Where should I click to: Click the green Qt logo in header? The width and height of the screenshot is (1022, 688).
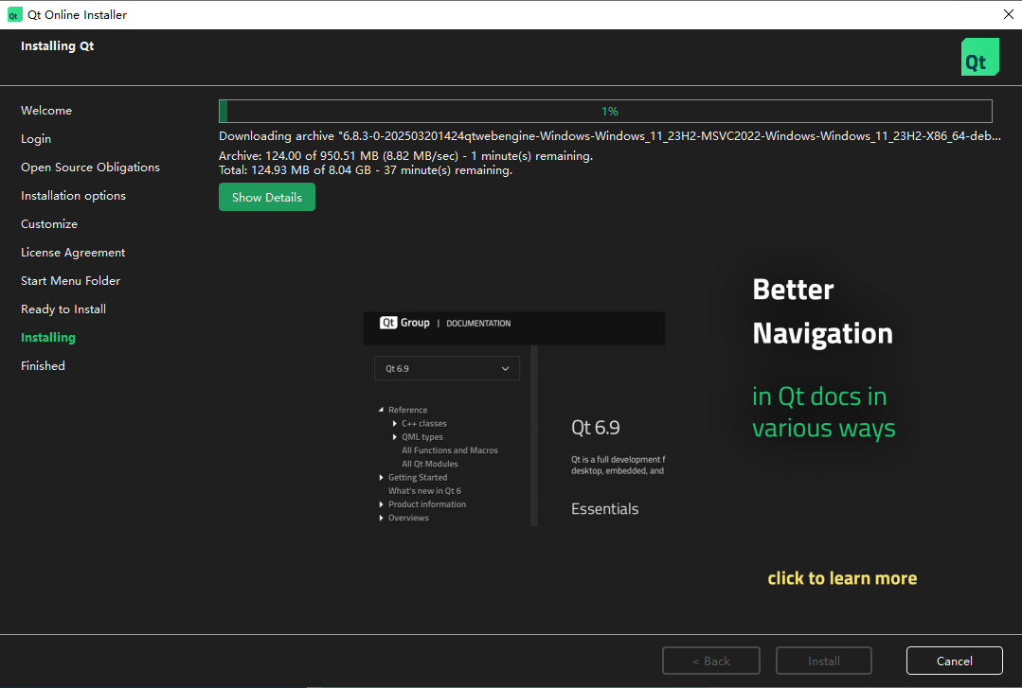(x=979, y=57)
